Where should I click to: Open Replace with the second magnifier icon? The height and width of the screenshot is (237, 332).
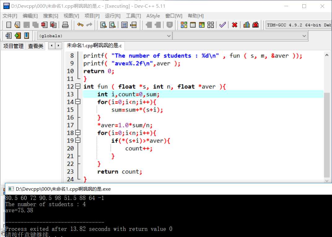[112, 25]
